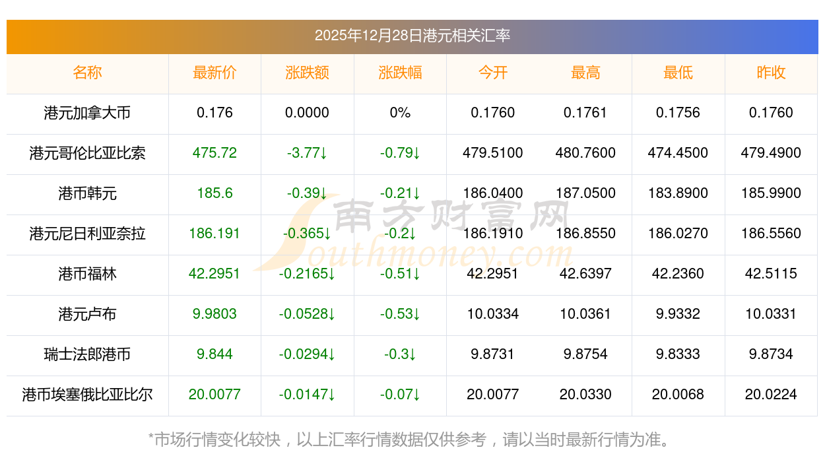Screen dimensions: 825x460
Task: Click high value 0.1761
Action: [585, 113]
